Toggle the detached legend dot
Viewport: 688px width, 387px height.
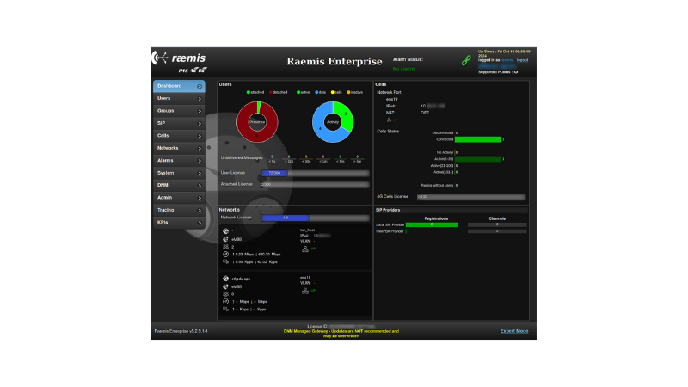coord(271,92)
